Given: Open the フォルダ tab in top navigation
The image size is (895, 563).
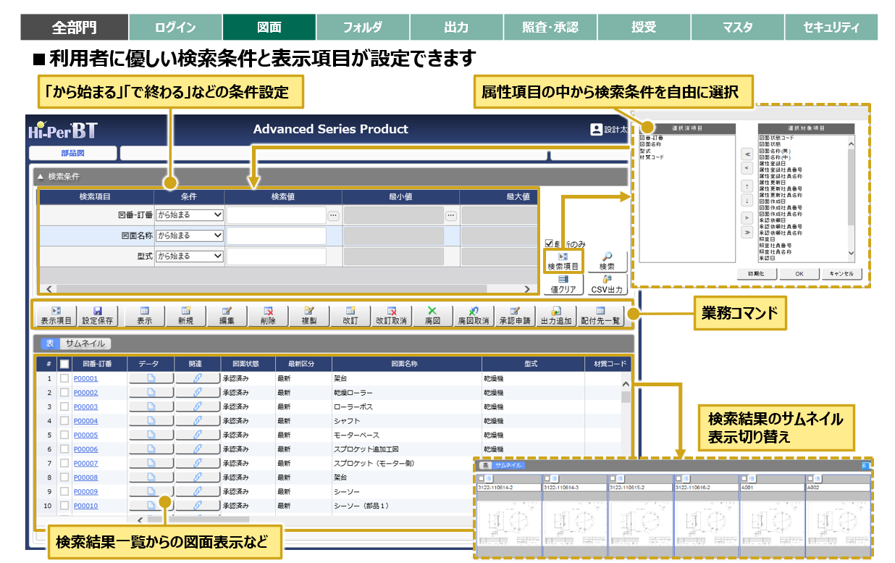Looking at the screenshot, I should point(362,28).
